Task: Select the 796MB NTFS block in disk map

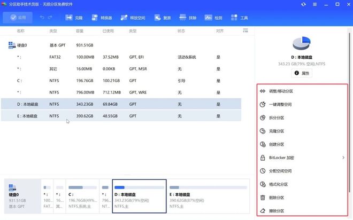Action: (x=105, y=196)
